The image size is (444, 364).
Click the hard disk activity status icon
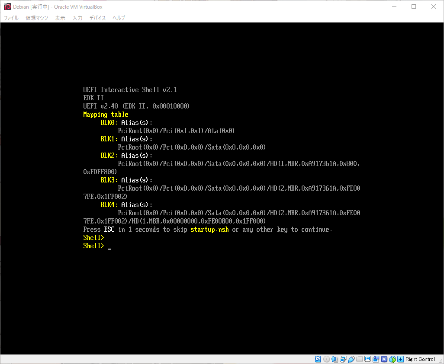318,359
